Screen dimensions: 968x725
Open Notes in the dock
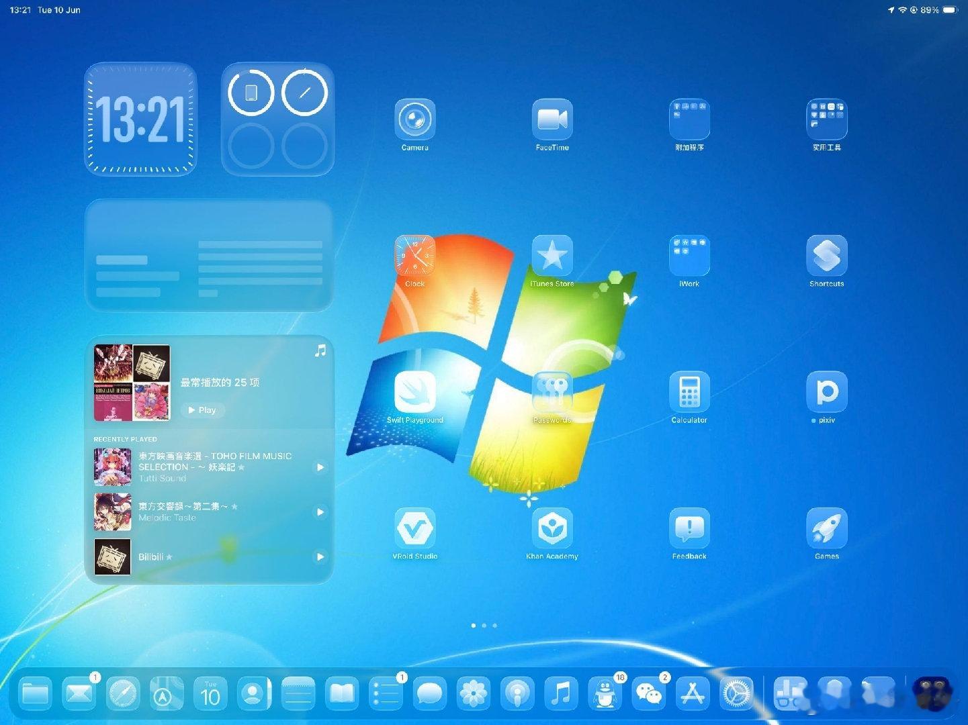tap(298, 693)
